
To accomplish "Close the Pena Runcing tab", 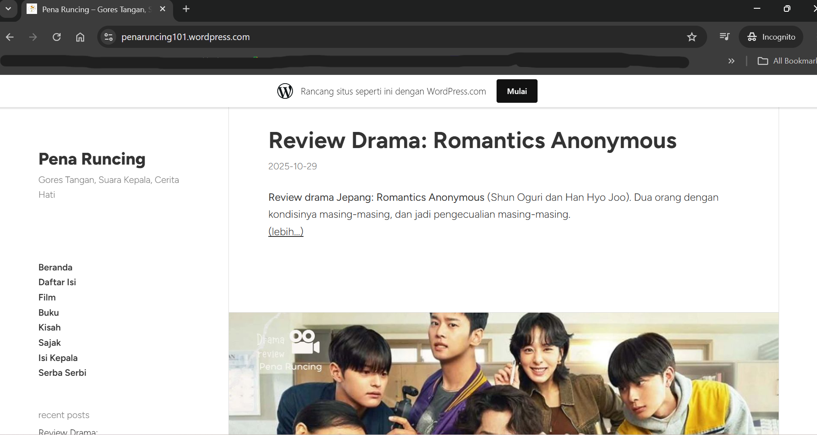I will coord(163,9).
